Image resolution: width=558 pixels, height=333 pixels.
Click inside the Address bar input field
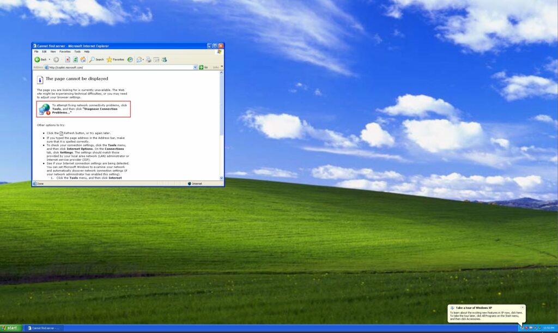(x=109, y=67)
